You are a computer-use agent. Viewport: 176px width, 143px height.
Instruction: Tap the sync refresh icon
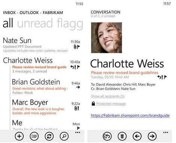click(49, 136)
